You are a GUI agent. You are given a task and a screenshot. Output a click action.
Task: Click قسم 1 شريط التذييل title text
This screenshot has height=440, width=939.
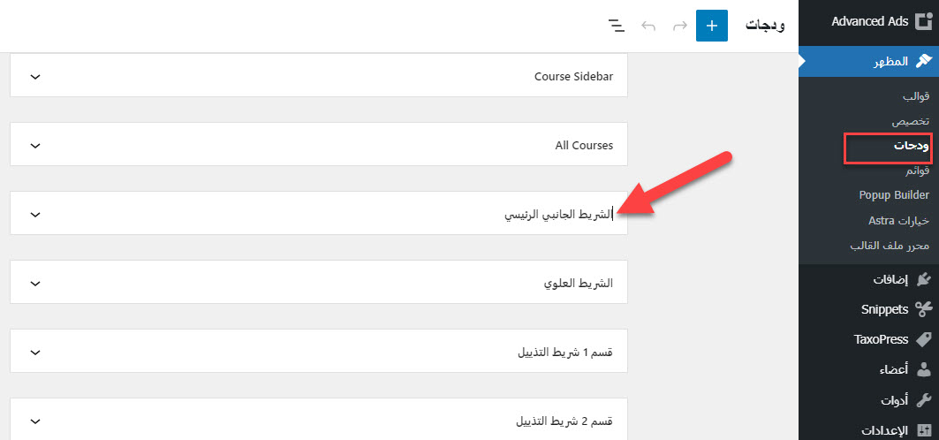[564, 352]
